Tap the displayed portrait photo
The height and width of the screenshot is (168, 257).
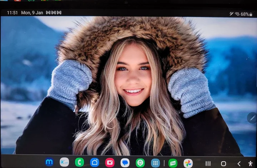click(128, 86)
